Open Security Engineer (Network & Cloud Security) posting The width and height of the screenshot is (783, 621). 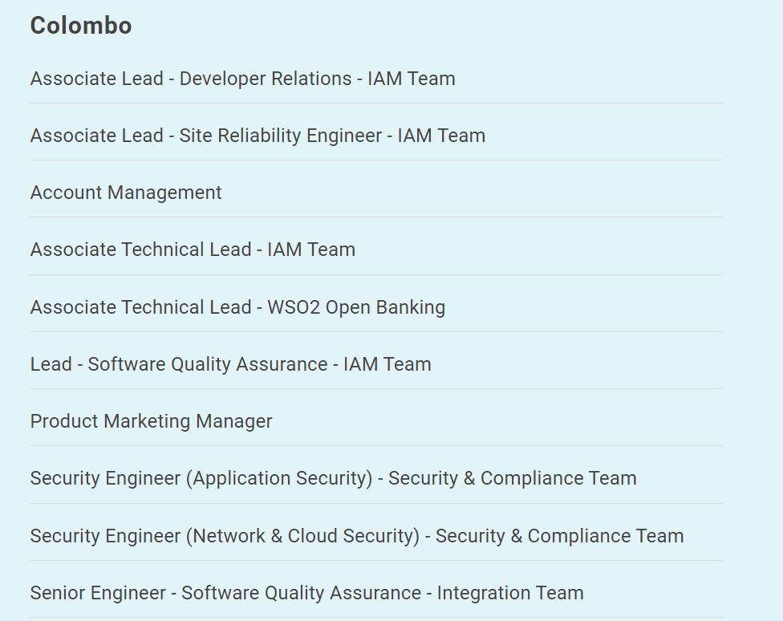pos(357,536)
